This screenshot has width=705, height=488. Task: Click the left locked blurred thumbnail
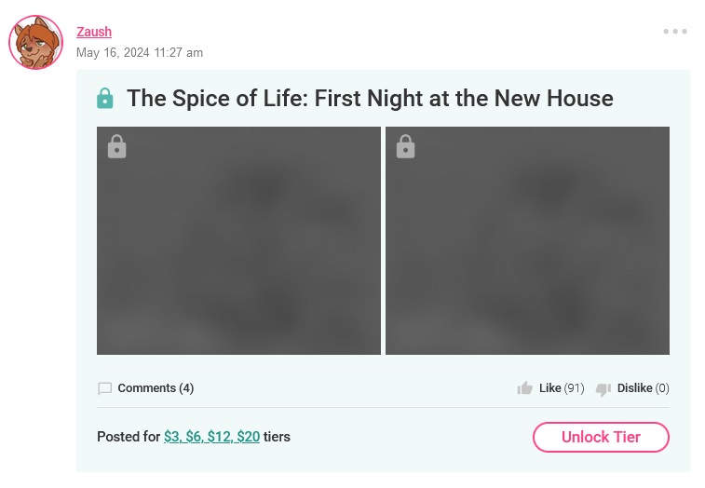(x=238, y=240)
